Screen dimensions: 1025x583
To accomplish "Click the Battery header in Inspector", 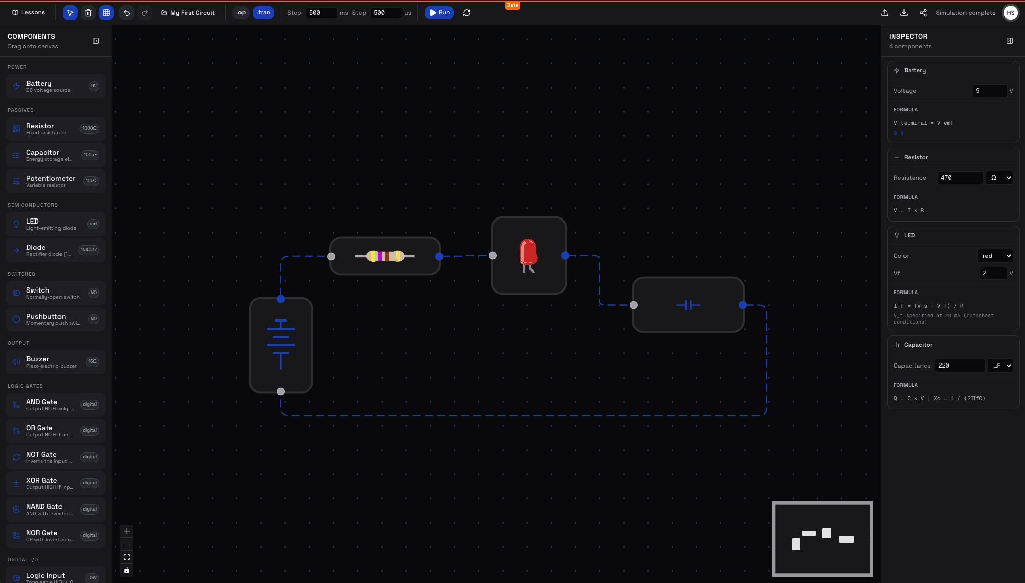I will pos(953,70).
